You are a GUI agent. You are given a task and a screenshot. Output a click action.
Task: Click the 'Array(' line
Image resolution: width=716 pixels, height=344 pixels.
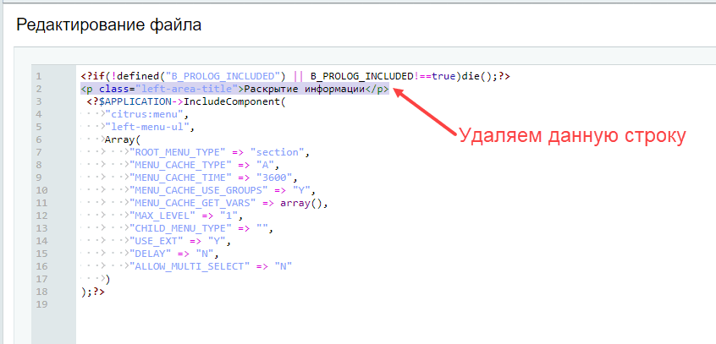124,139
